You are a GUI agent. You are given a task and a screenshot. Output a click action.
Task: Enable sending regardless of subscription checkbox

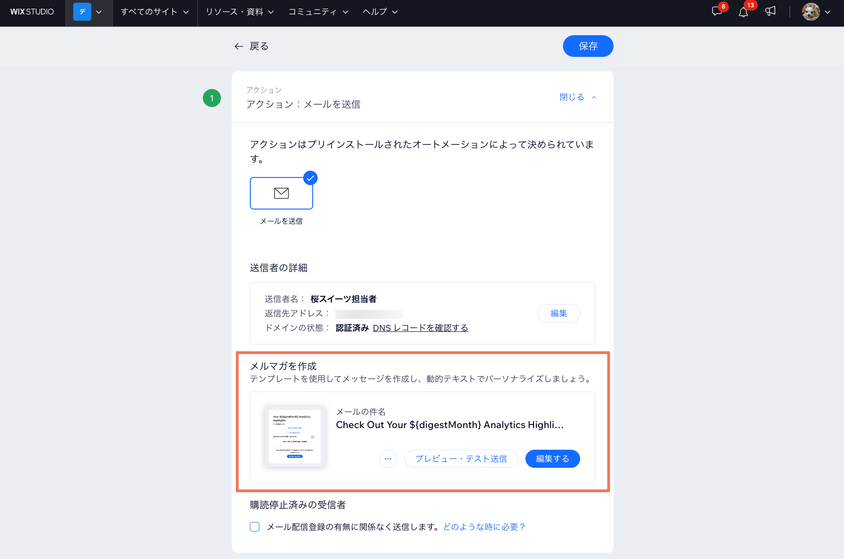click(255, 526)
